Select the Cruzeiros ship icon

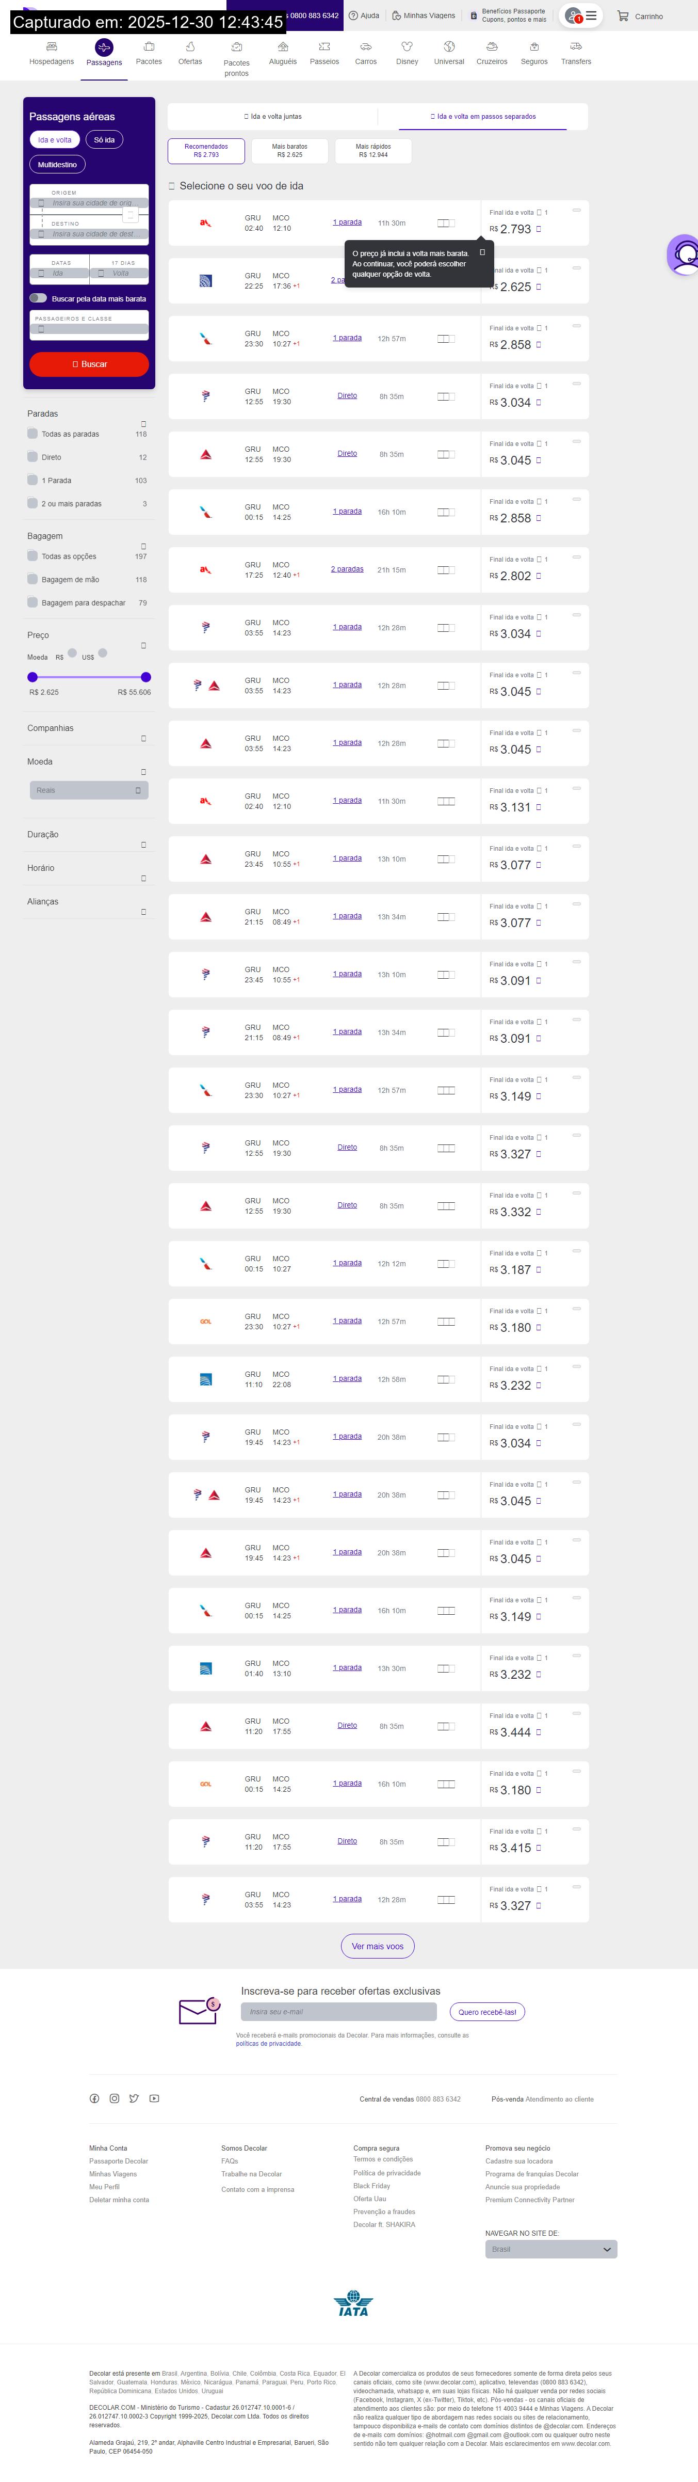491,46
